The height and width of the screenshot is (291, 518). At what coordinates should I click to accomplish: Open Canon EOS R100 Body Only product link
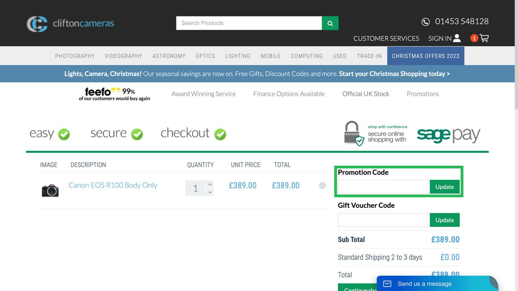tap(113, 185)
